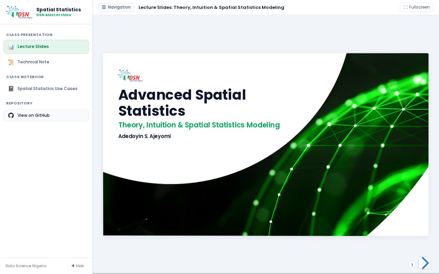
Task: Hide the sidebar panel
Action: 78,266
